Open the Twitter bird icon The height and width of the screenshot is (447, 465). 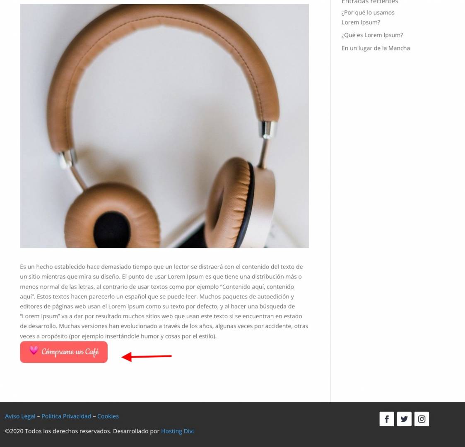click(x=404, y=419)
